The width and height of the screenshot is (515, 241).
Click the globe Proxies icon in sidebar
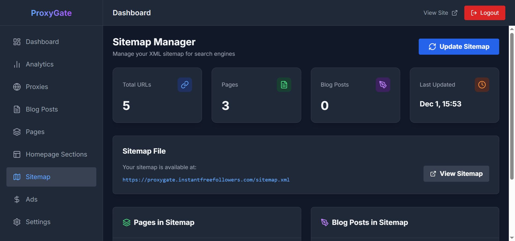click(x=17, y=87)
